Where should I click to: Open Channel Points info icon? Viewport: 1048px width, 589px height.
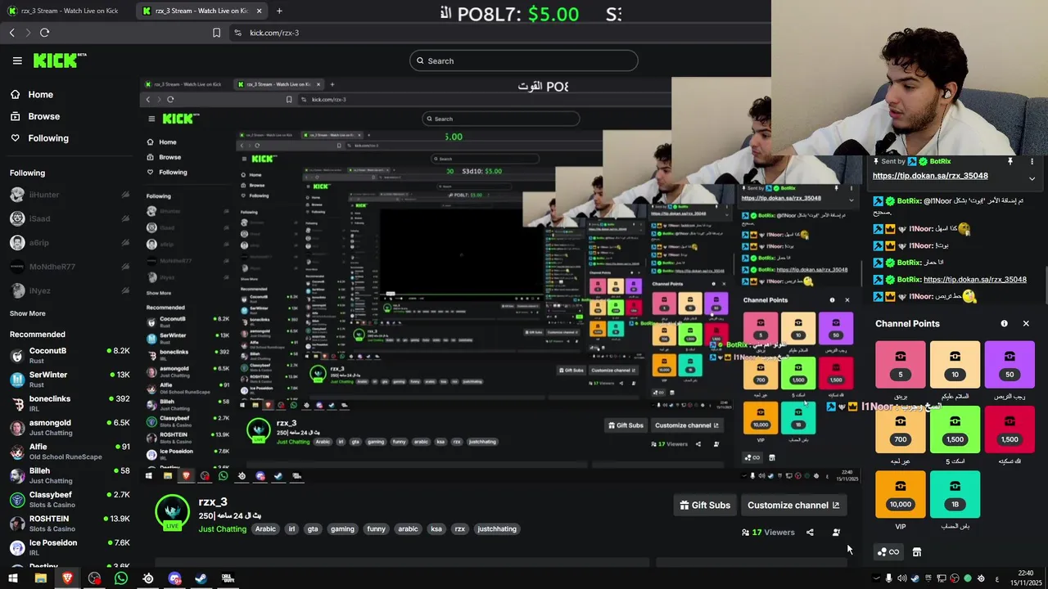pyautogui.click(x=1004, y=324)
